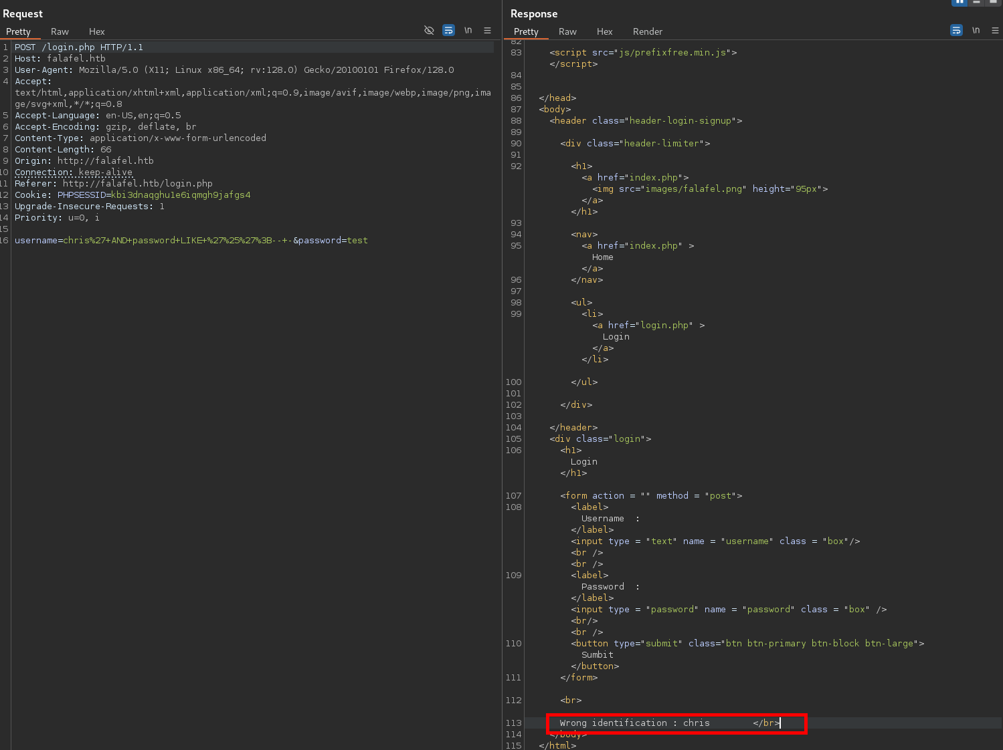The image size is (1003, 750).
Task: Open the Response Hex tab
Action: pyautogui.click(x=605, y=31)
